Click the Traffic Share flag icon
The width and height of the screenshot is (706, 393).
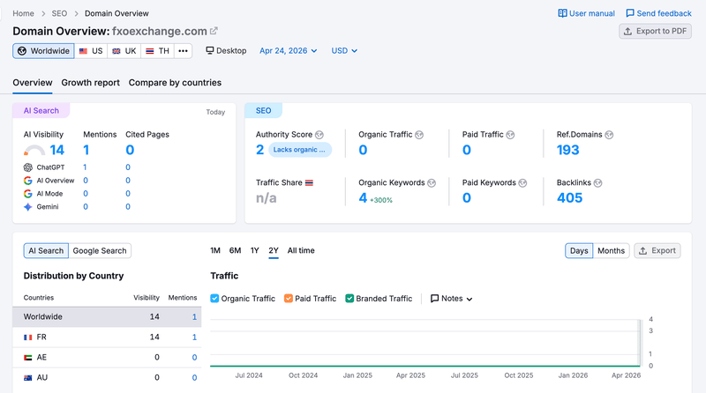tap(309, 182)
